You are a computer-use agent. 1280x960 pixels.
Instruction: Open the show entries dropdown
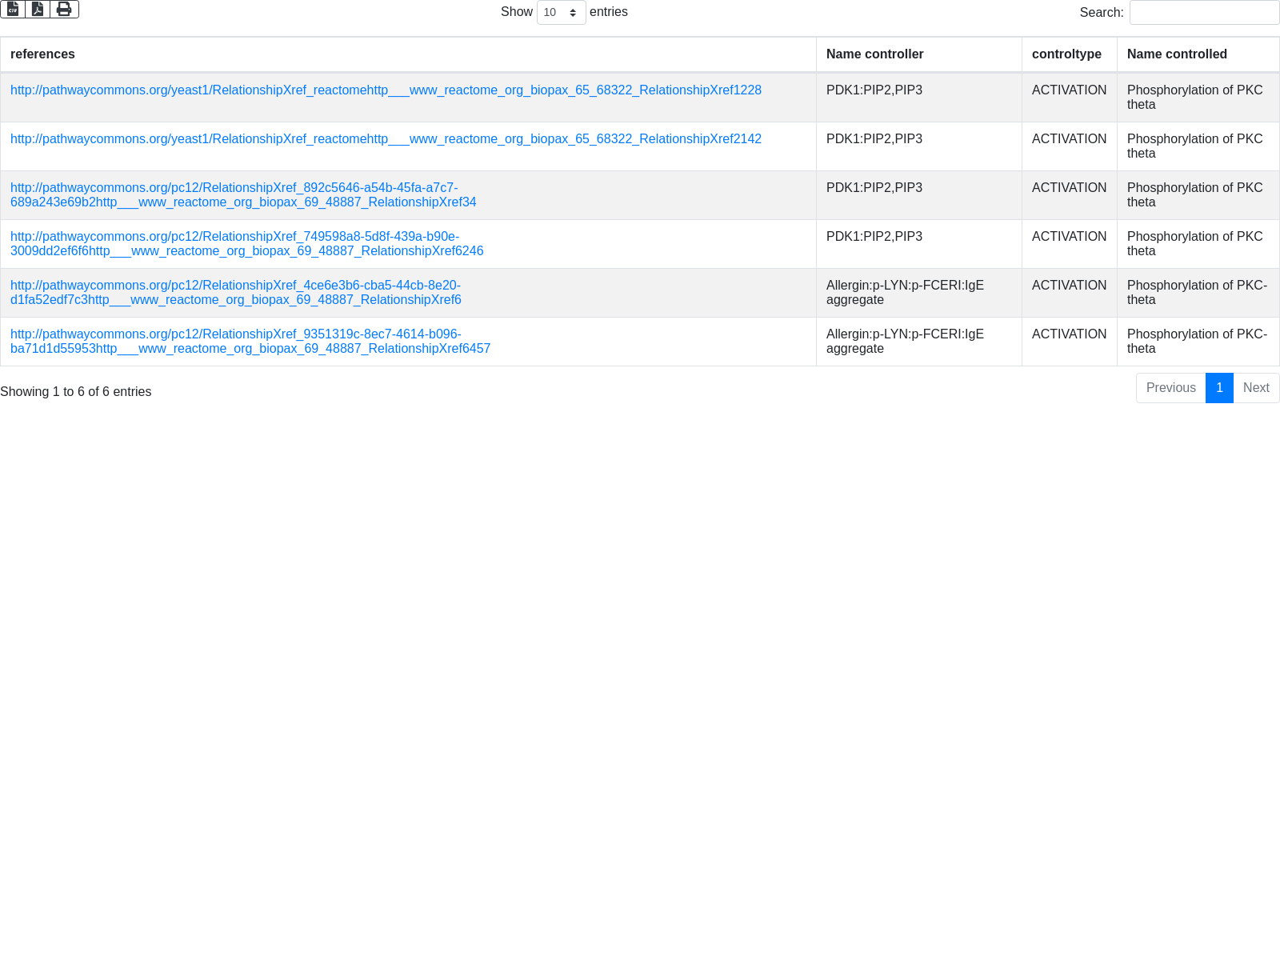561,12
